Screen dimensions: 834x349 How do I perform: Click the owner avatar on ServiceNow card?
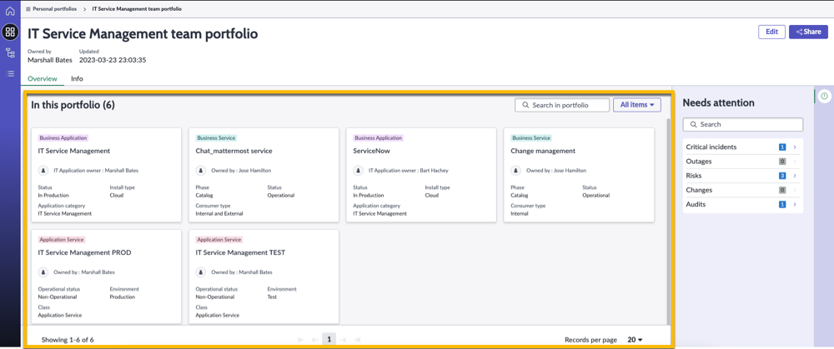(359, 171)
